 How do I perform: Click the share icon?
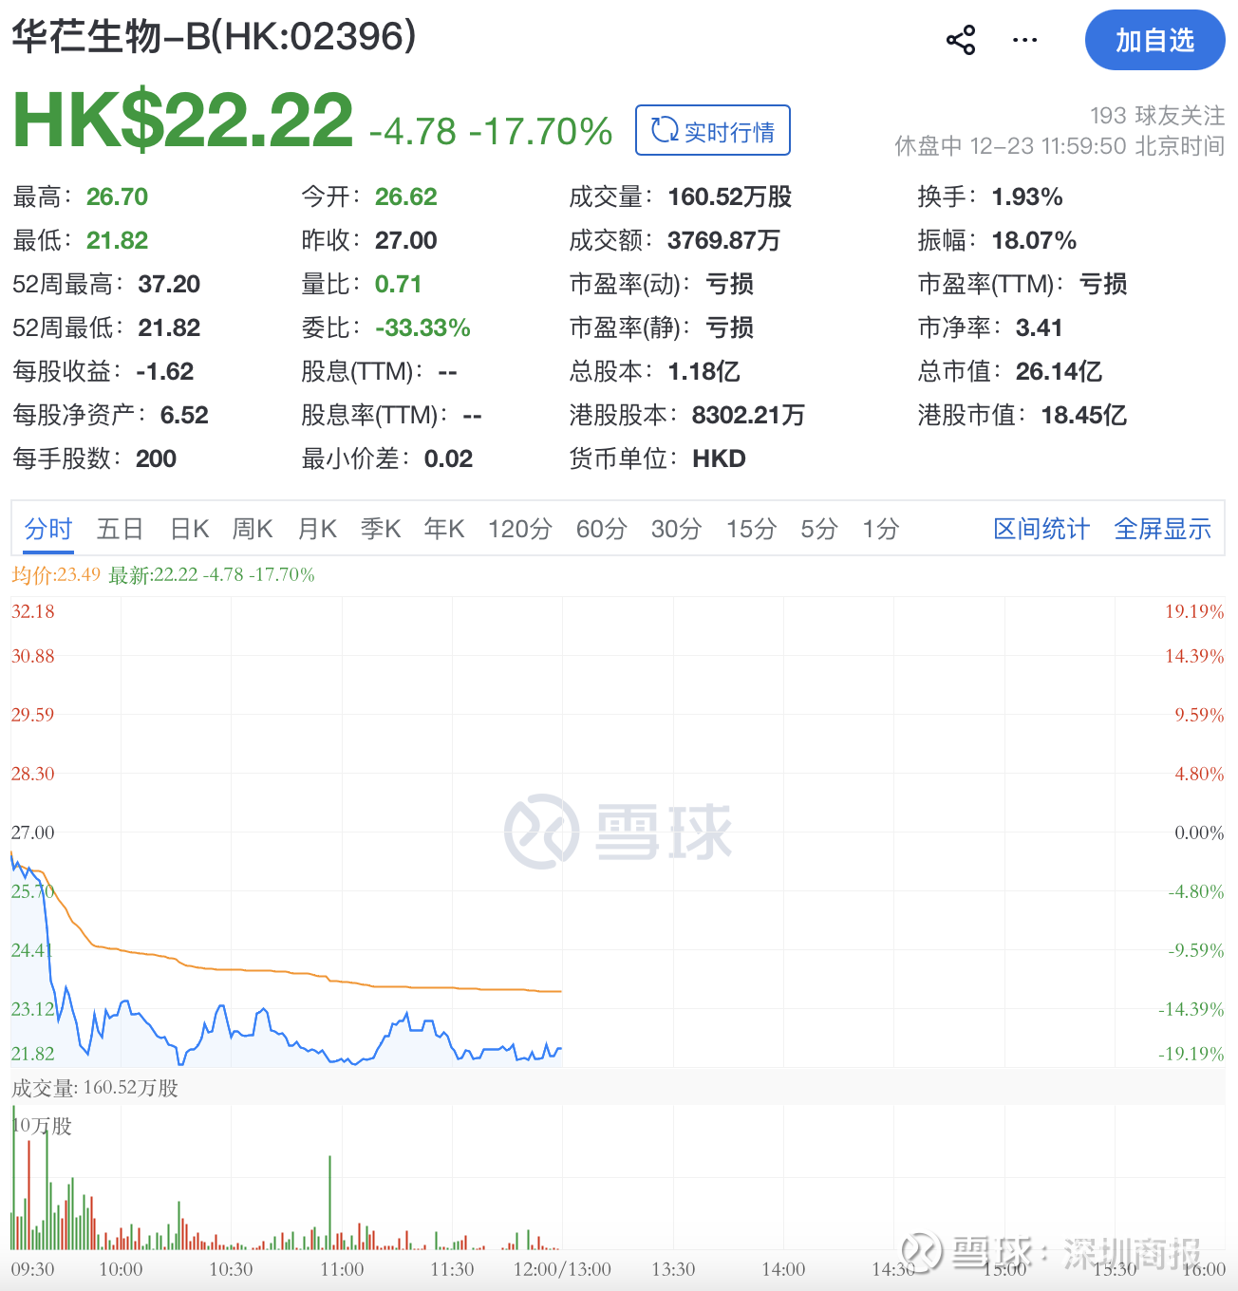[x=961, y=40]
